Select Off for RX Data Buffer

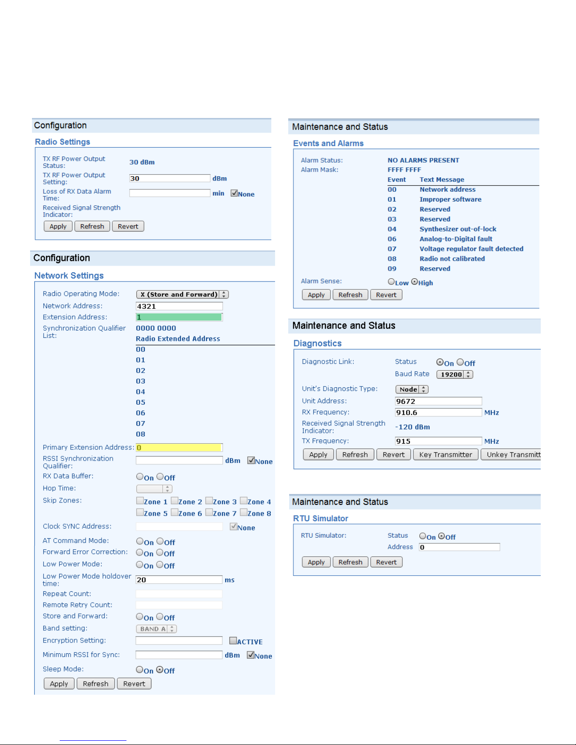click(160, 477)
